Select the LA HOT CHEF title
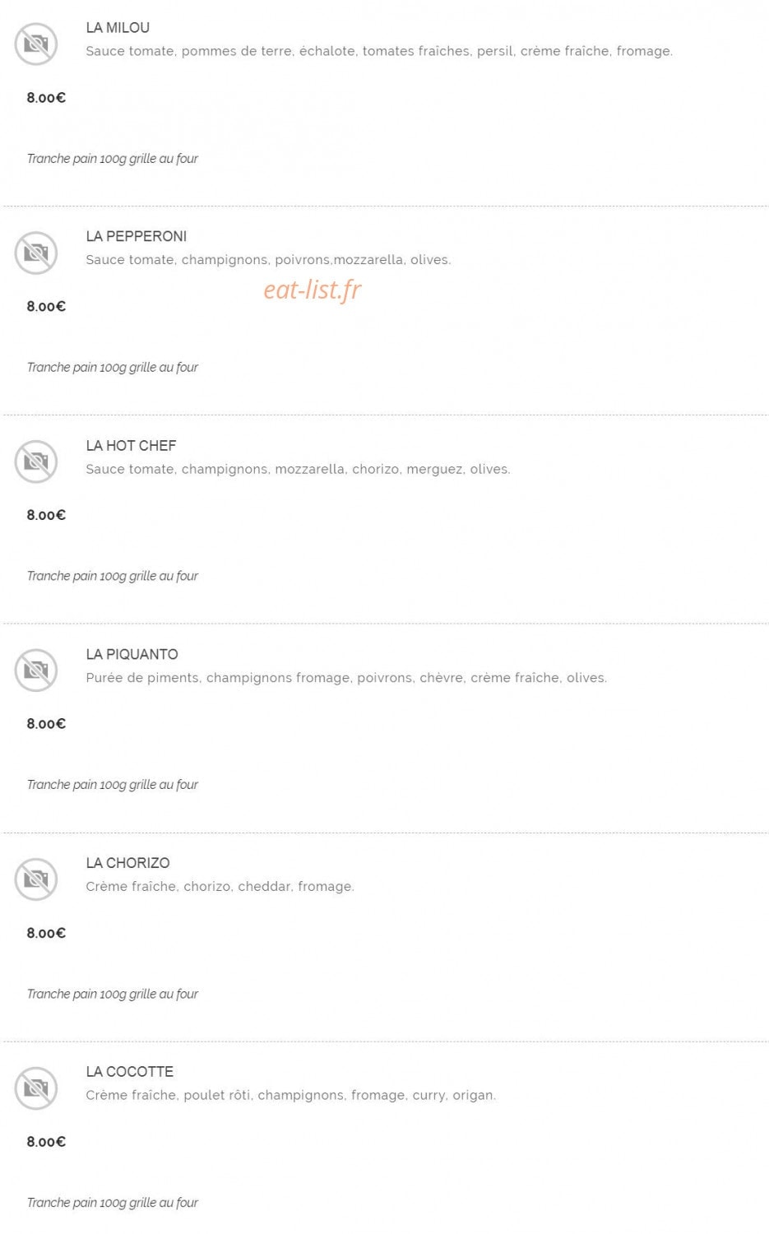This screenshot has height=1234, width=769. [x=131, y=446]
